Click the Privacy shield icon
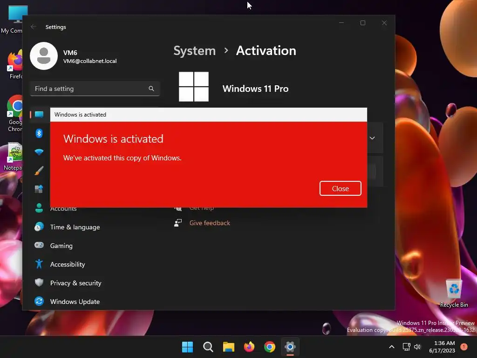 (39, 282)
